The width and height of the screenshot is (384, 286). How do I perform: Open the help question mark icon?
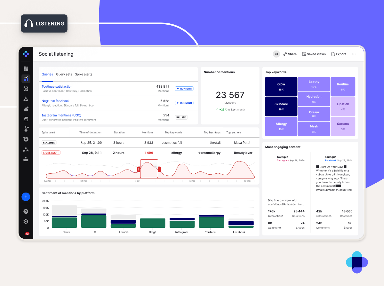click(26, 211)
